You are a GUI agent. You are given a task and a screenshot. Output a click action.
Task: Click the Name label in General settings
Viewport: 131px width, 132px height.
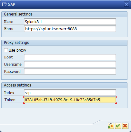click(x=9, y=22)
